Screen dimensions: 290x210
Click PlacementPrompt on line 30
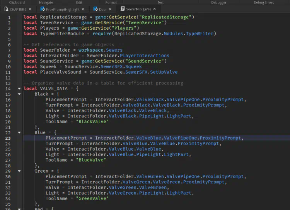click(66, 176)
